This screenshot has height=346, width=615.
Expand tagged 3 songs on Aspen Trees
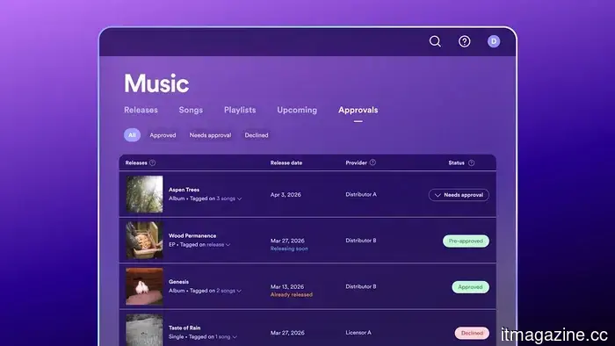point(229,198)
